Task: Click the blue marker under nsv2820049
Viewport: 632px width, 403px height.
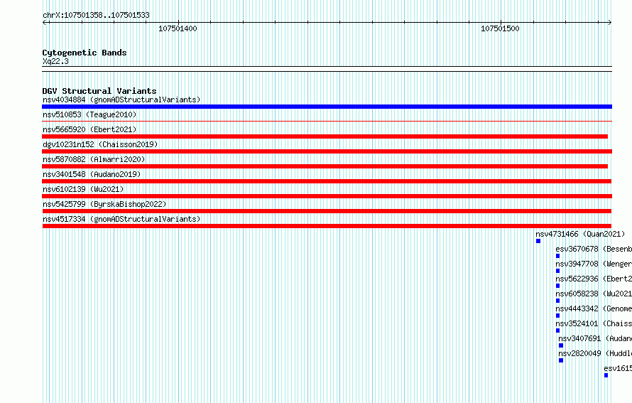Action: pos(561,360)
